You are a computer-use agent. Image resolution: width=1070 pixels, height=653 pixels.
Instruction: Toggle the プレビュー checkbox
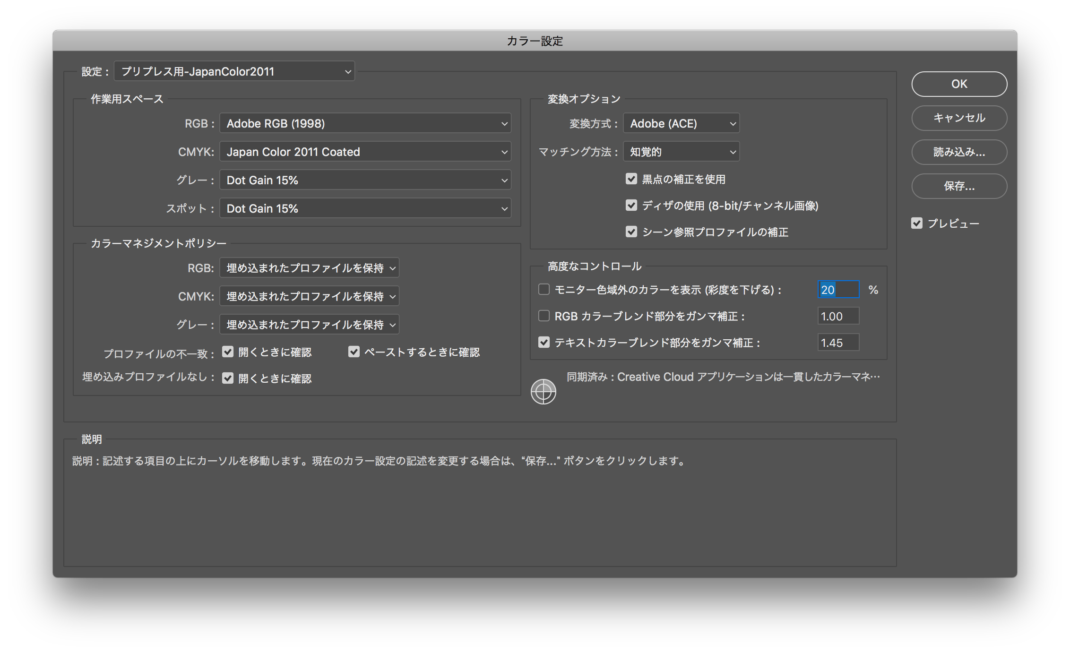pyautogui.click(x=917, y=223)
